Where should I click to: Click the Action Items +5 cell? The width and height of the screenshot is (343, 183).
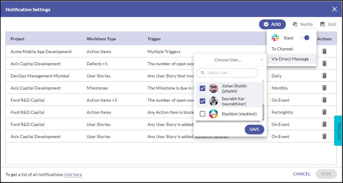click(102, 100)
